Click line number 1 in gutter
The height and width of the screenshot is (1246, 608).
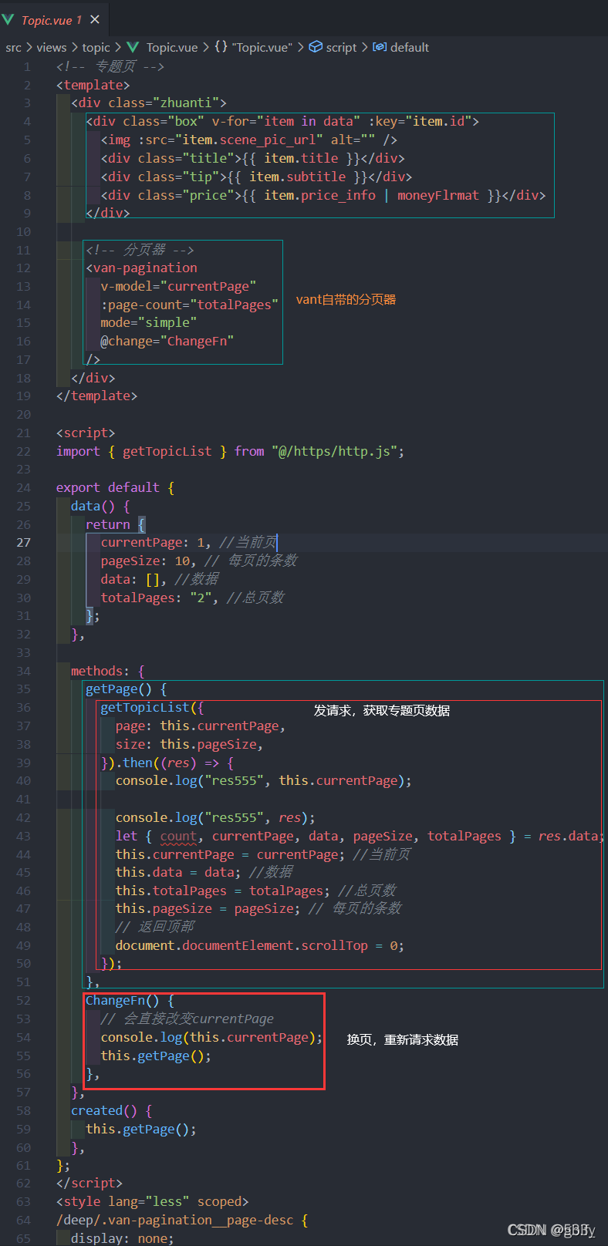(x=27, y=67)
